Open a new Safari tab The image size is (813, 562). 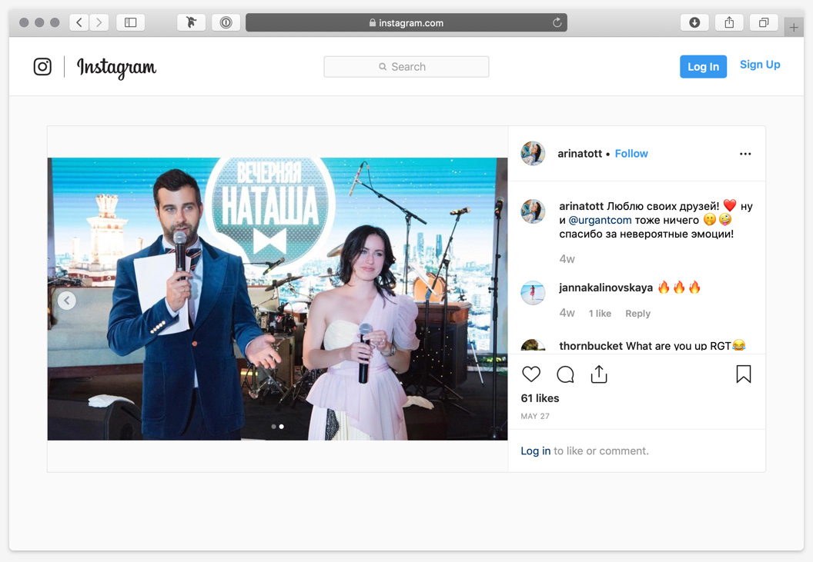click(794, 28)
